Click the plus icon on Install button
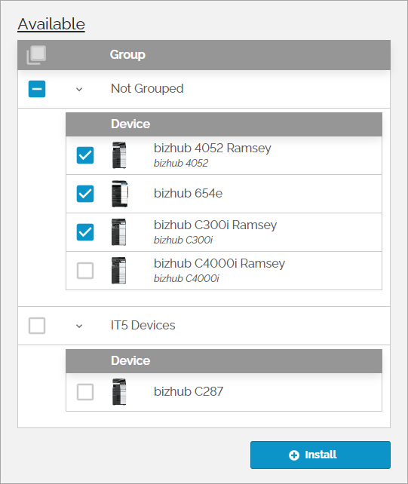This screenshot has height=484, width=408. (294, 455)
